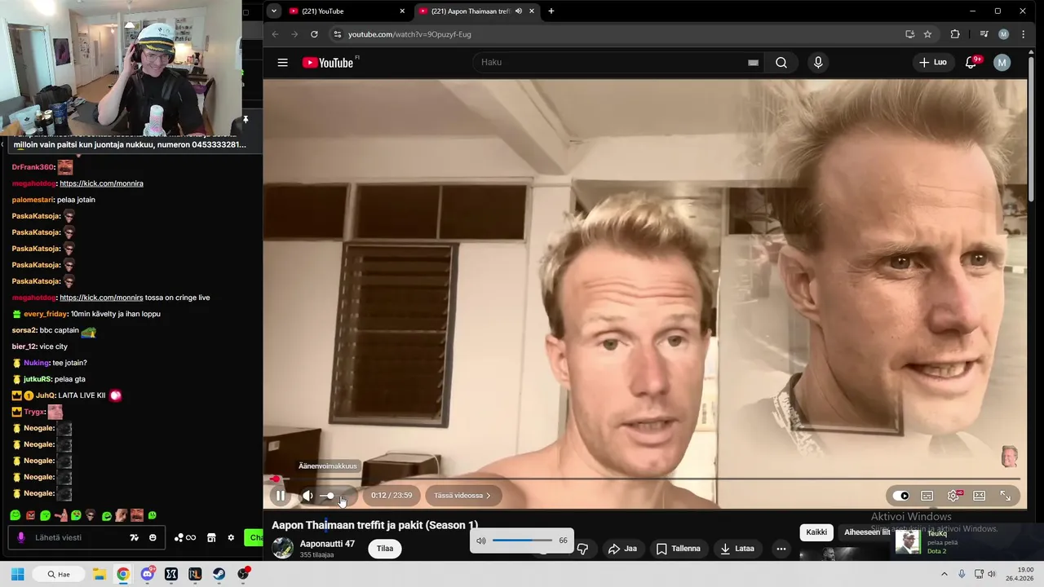Open the Luo create menu
Screen dimensions: 1044x587
tap(933, 63)
